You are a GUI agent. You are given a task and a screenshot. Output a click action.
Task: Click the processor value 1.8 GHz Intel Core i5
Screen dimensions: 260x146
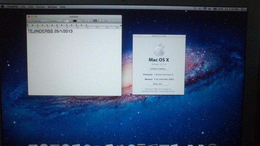click(x=164, y=74)
